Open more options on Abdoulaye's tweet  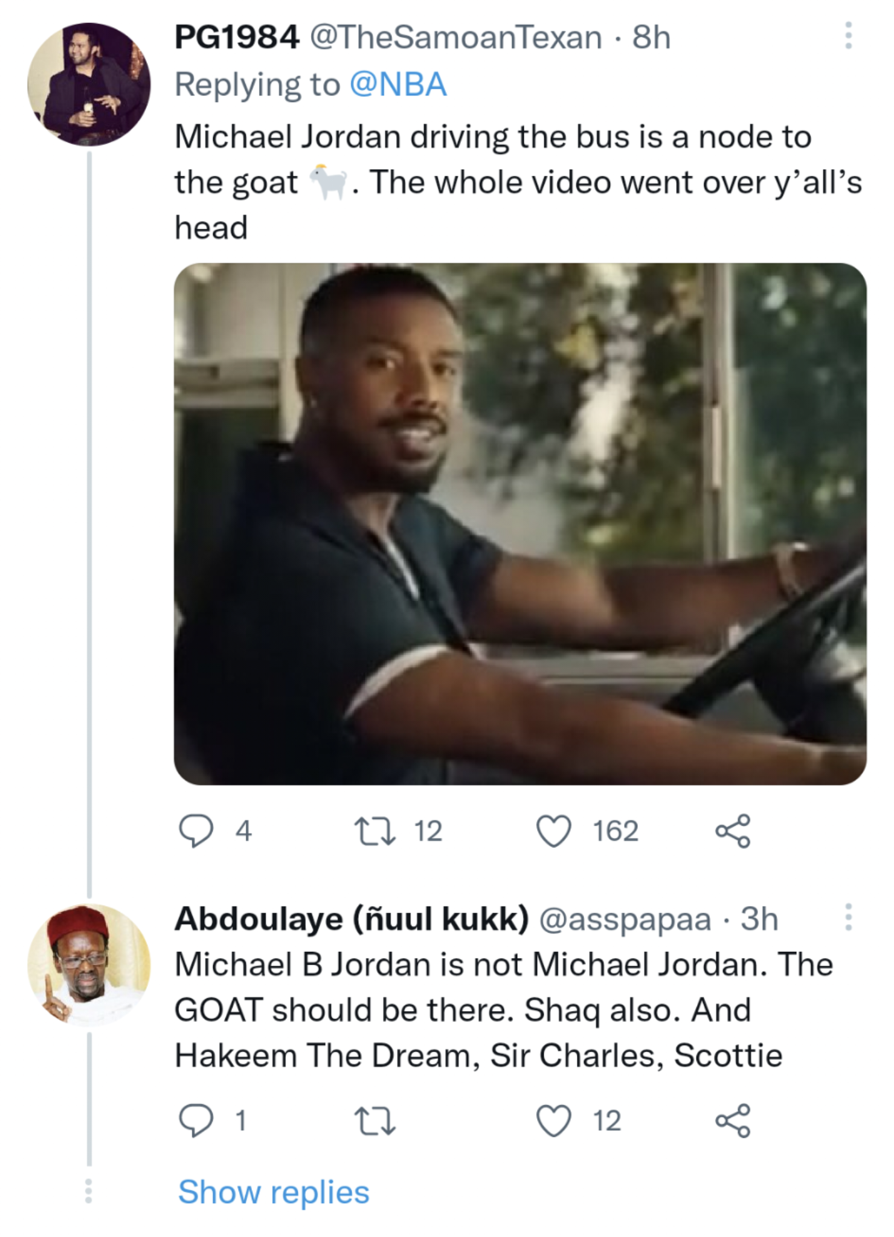[x=848, y=917]
